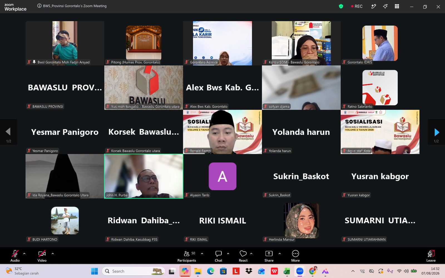Expand the arrow next to React
Screen dimensions: 445x278
pyautogui.click(x=251, y=254)
